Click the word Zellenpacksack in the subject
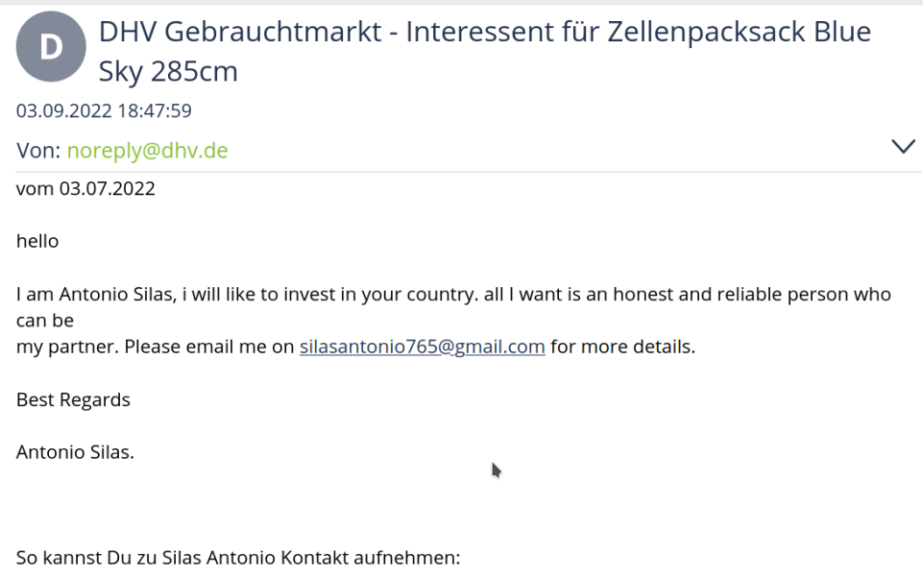The image size is (923, 576). (x=706, y=32)
